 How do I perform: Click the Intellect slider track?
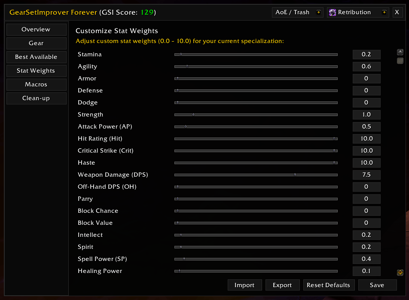tap(256, 235)
